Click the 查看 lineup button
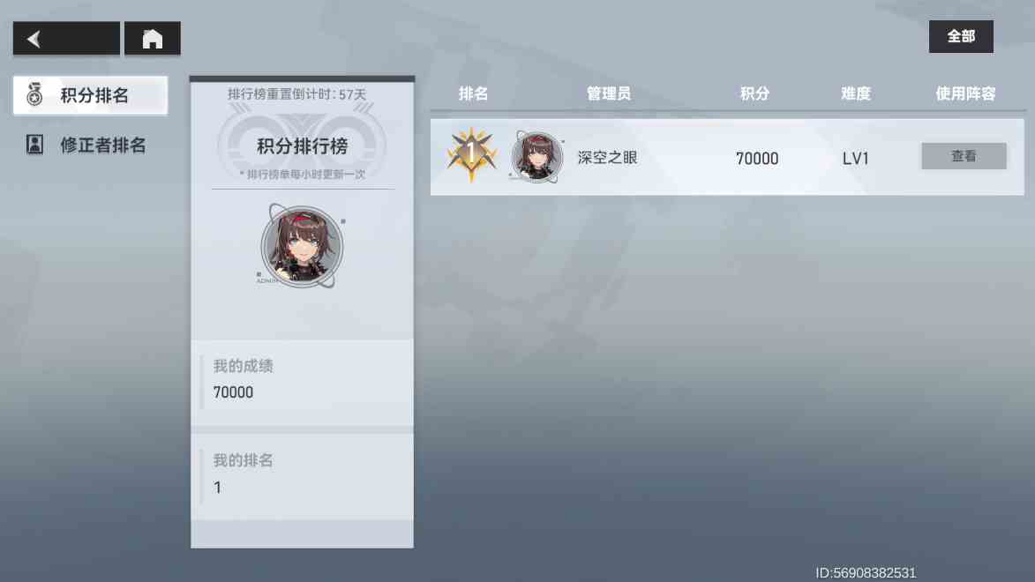This screenshot has width=1035, height=582. tap(964, 156)
